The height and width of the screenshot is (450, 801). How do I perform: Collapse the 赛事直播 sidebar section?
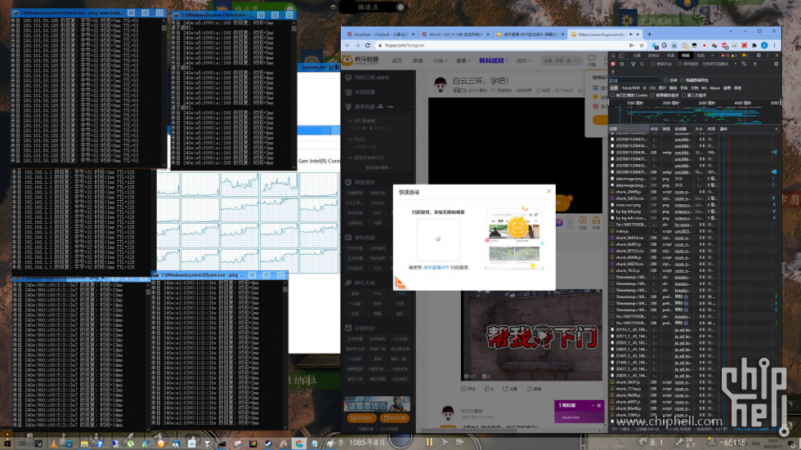pyautogui.click(x=409, y=107)
